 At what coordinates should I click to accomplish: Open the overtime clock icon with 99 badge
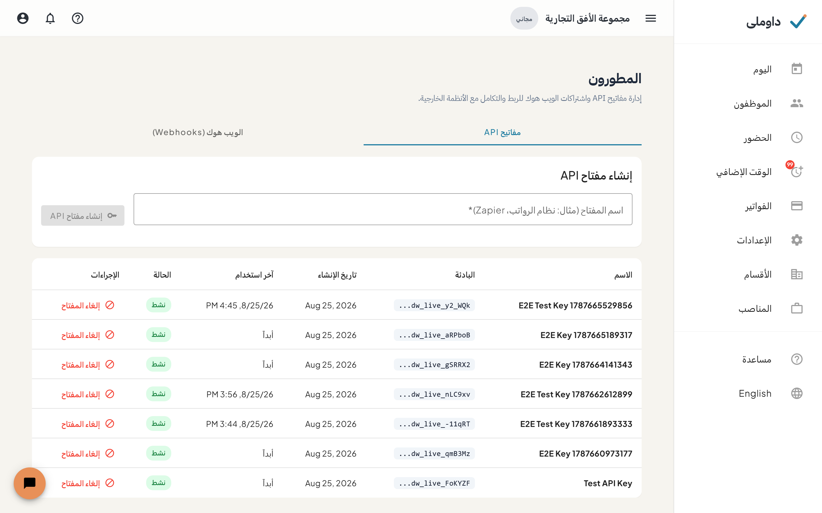[x=797, y=171]
